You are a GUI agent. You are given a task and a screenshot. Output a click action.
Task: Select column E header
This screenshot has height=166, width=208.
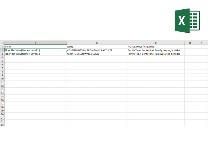point(201,43)
